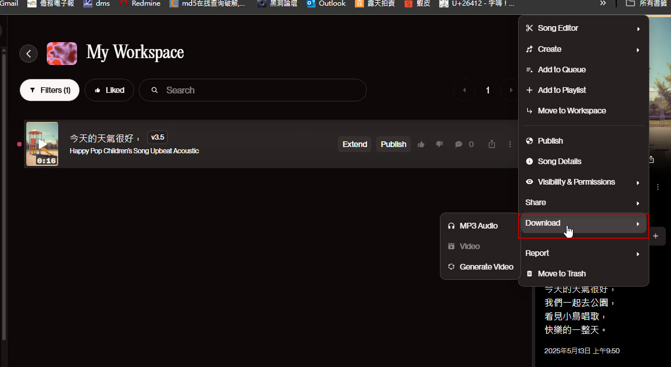
Task: Select MP3 Audio download option
Action: tap(478, 226)
